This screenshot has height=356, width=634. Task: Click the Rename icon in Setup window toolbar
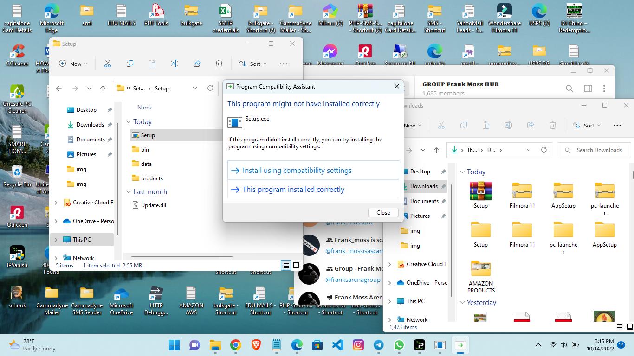click(x=175, y=64)
